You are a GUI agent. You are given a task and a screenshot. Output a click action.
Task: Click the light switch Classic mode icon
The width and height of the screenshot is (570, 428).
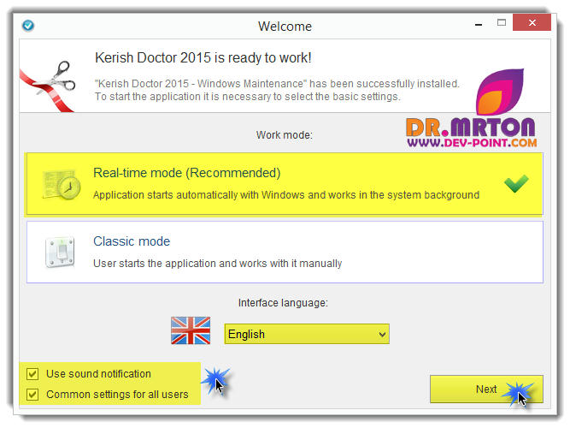pos(61,252)
